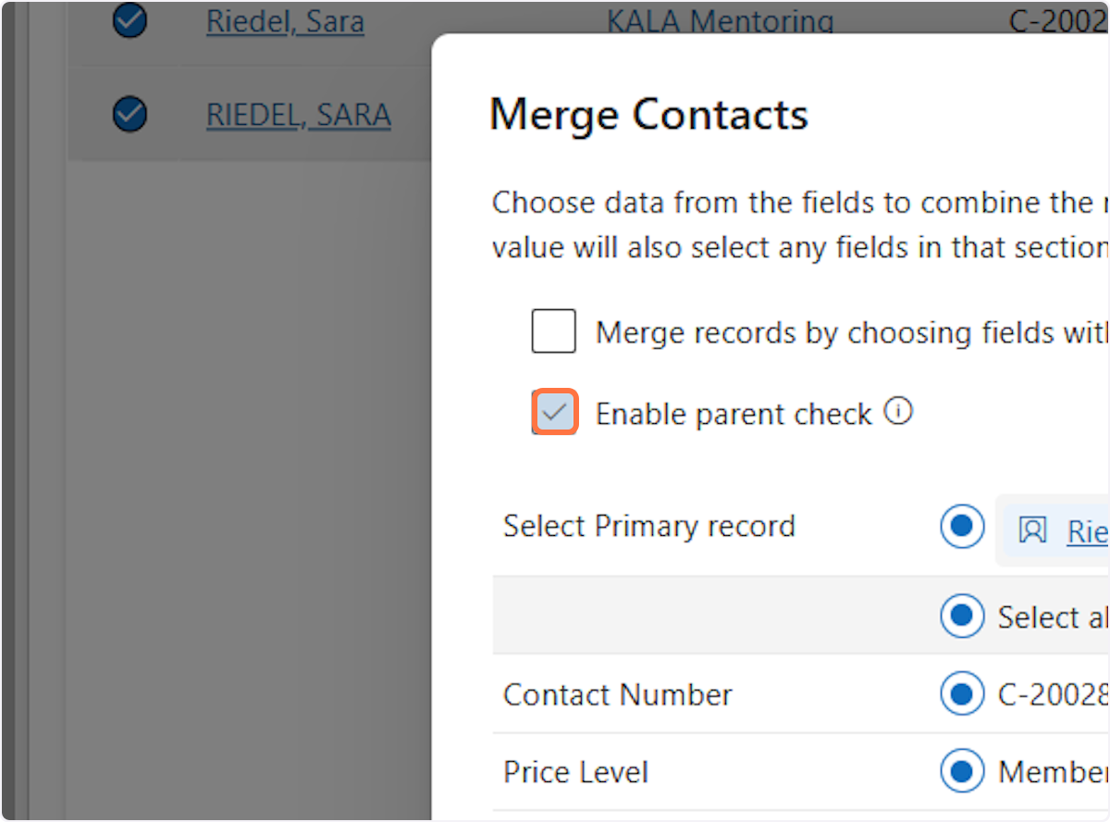This screenshot has width=1110, height=822.
Task: Click the Contact Number field row
Action: tap(617, 694)
